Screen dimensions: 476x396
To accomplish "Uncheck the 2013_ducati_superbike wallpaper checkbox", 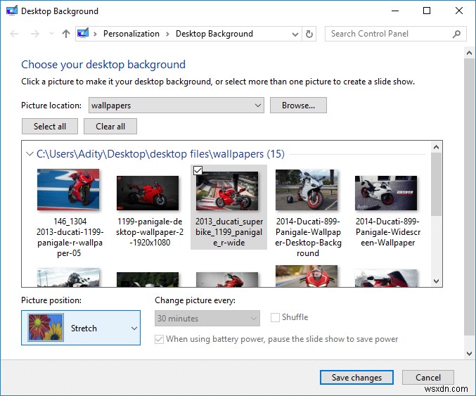I will coord(198,170).
